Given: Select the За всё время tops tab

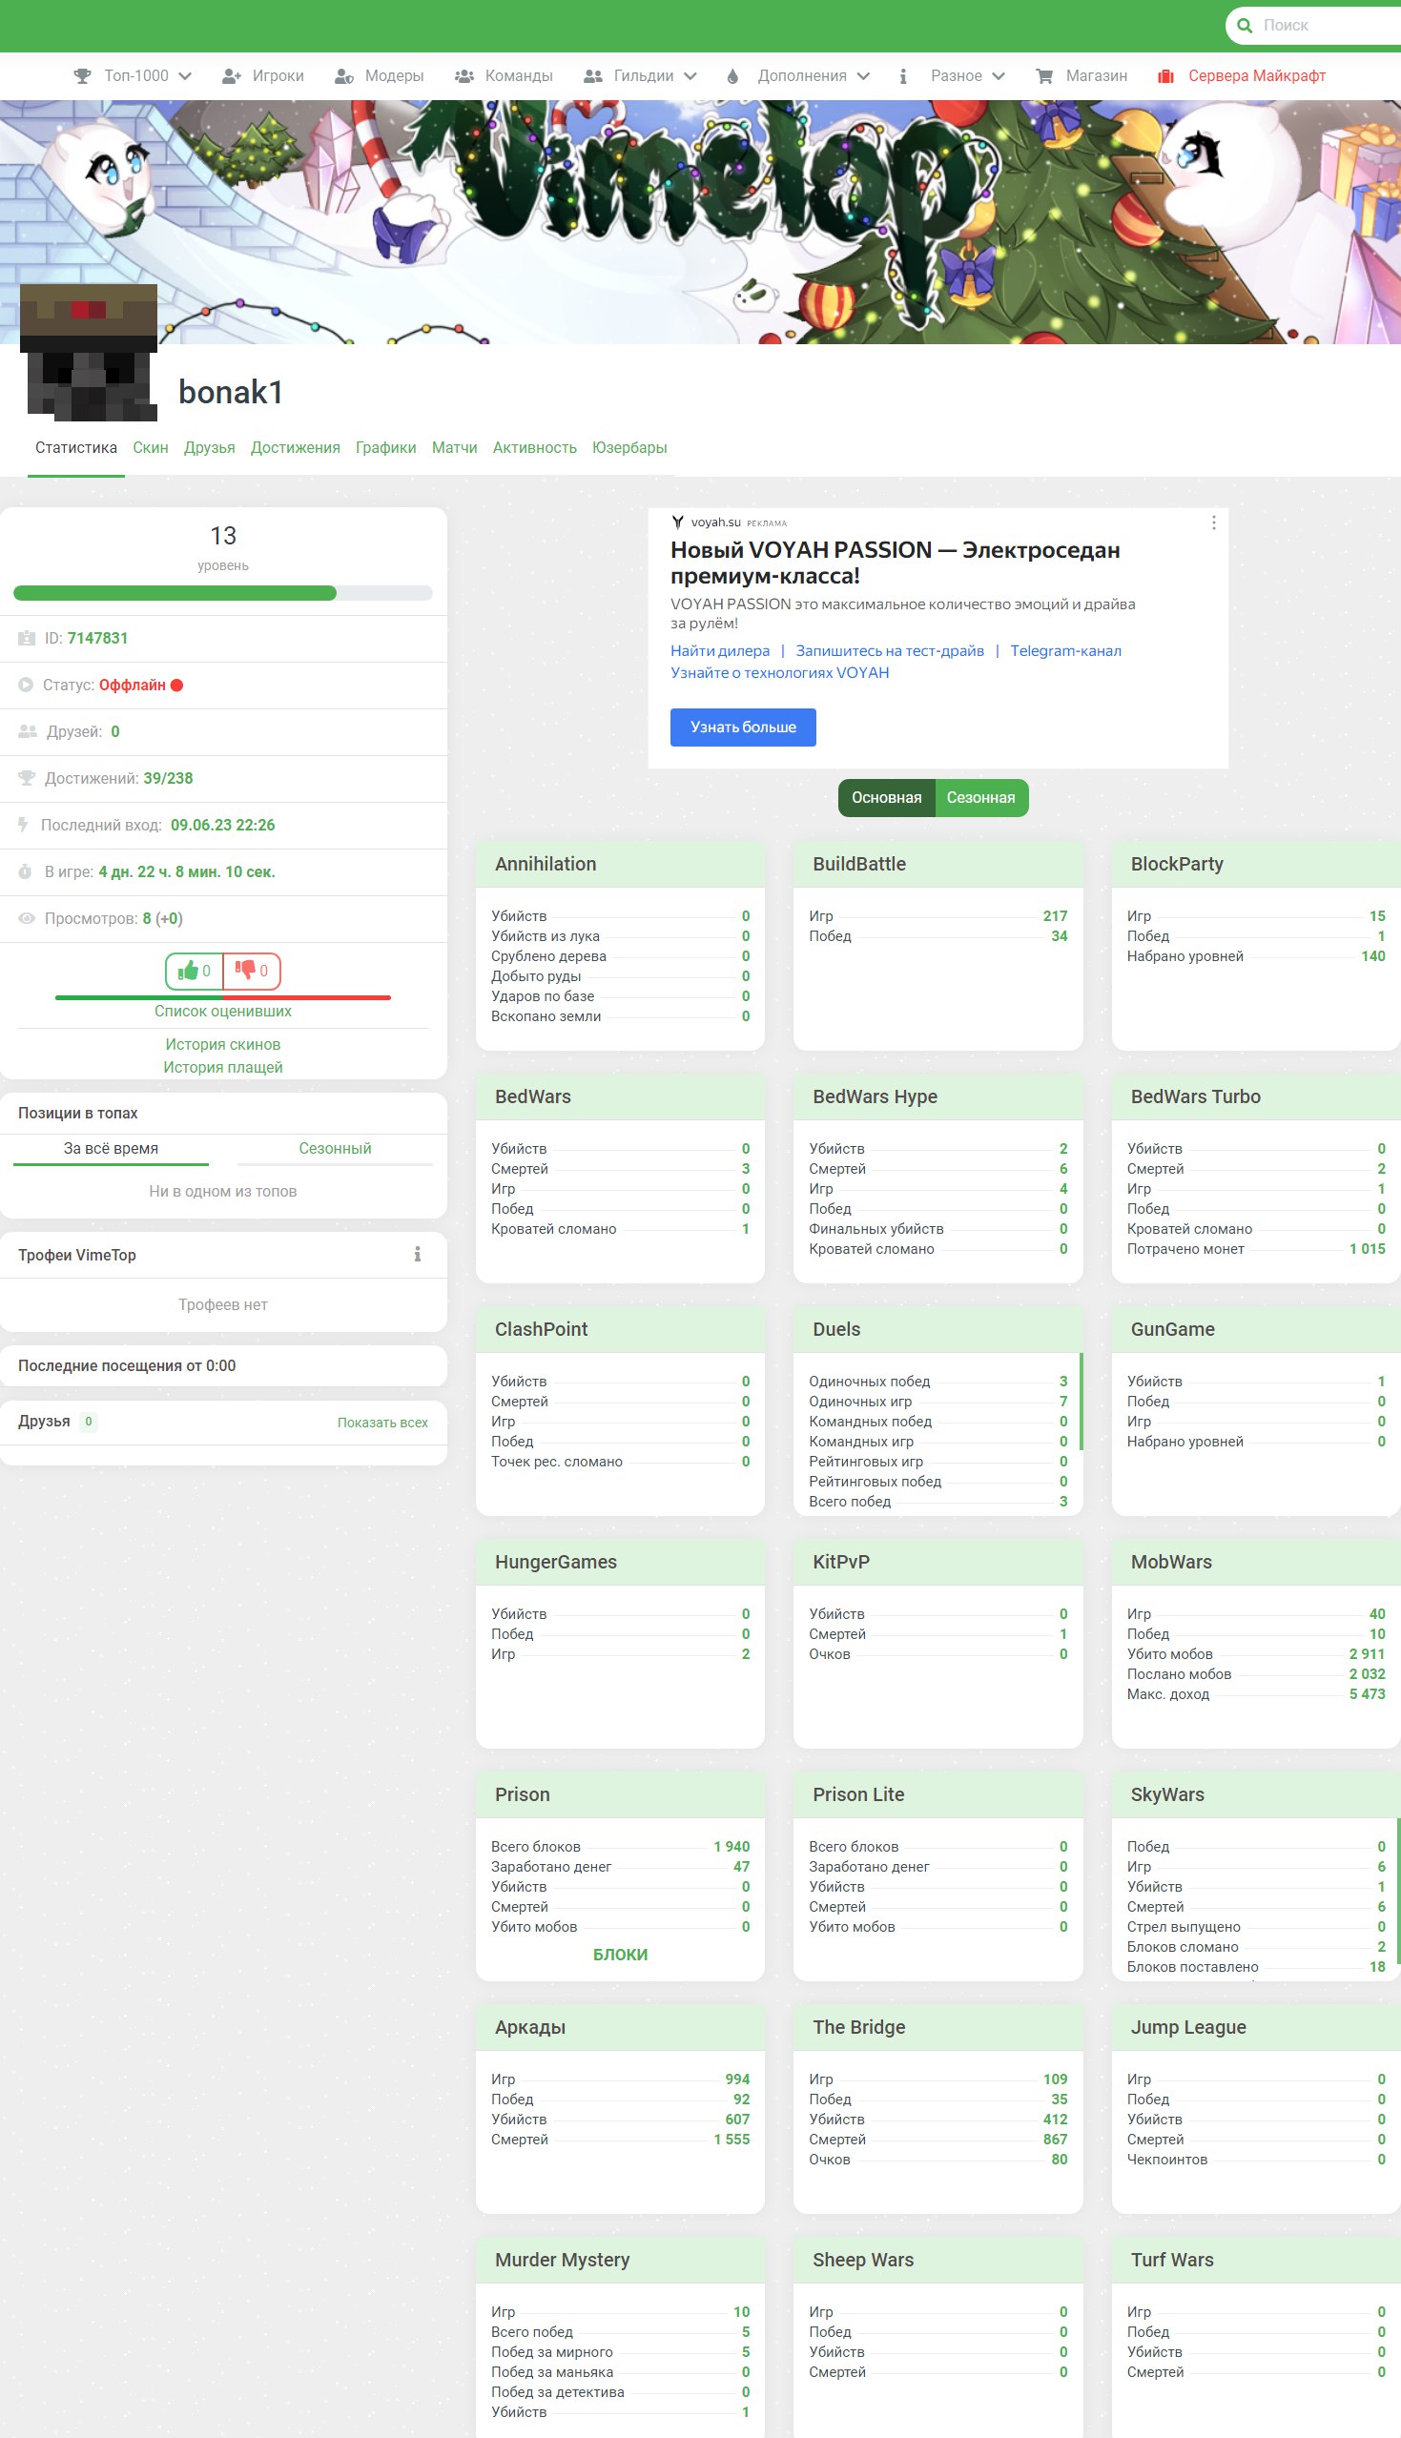Looking at the screenshot, I should (x=111, y=1148).
